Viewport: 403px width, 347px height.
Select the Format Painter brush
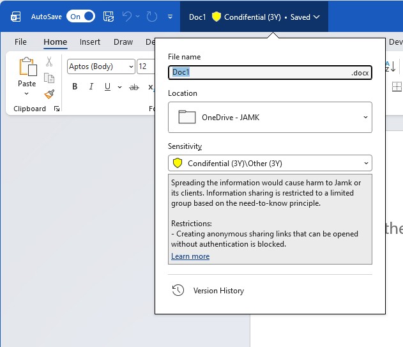click(49, 94)
